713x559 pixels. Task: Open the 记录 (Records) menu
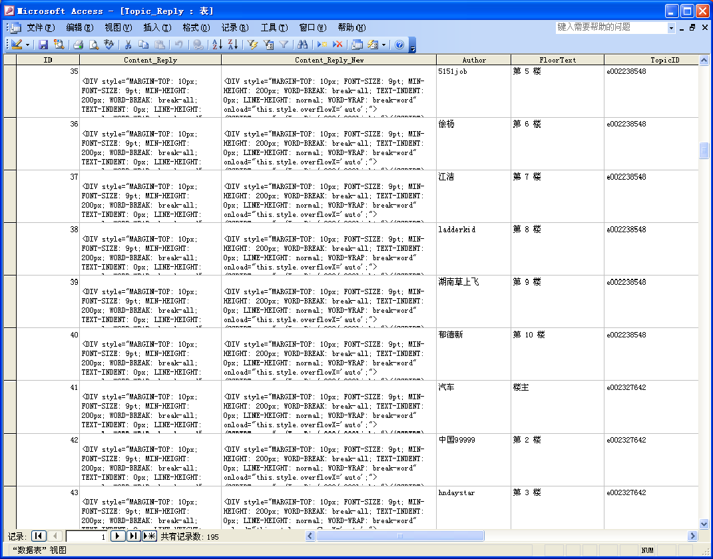click(234, 28)
